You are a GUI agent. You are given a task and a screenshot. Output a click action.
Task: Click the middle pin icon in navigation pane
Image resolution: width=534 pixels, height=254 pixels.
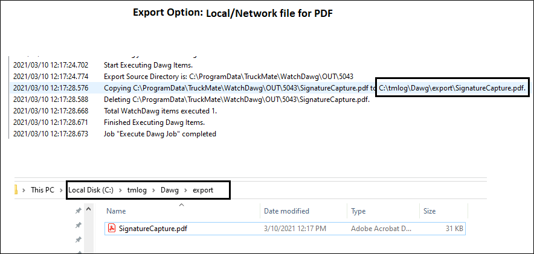tap(78, 226)
